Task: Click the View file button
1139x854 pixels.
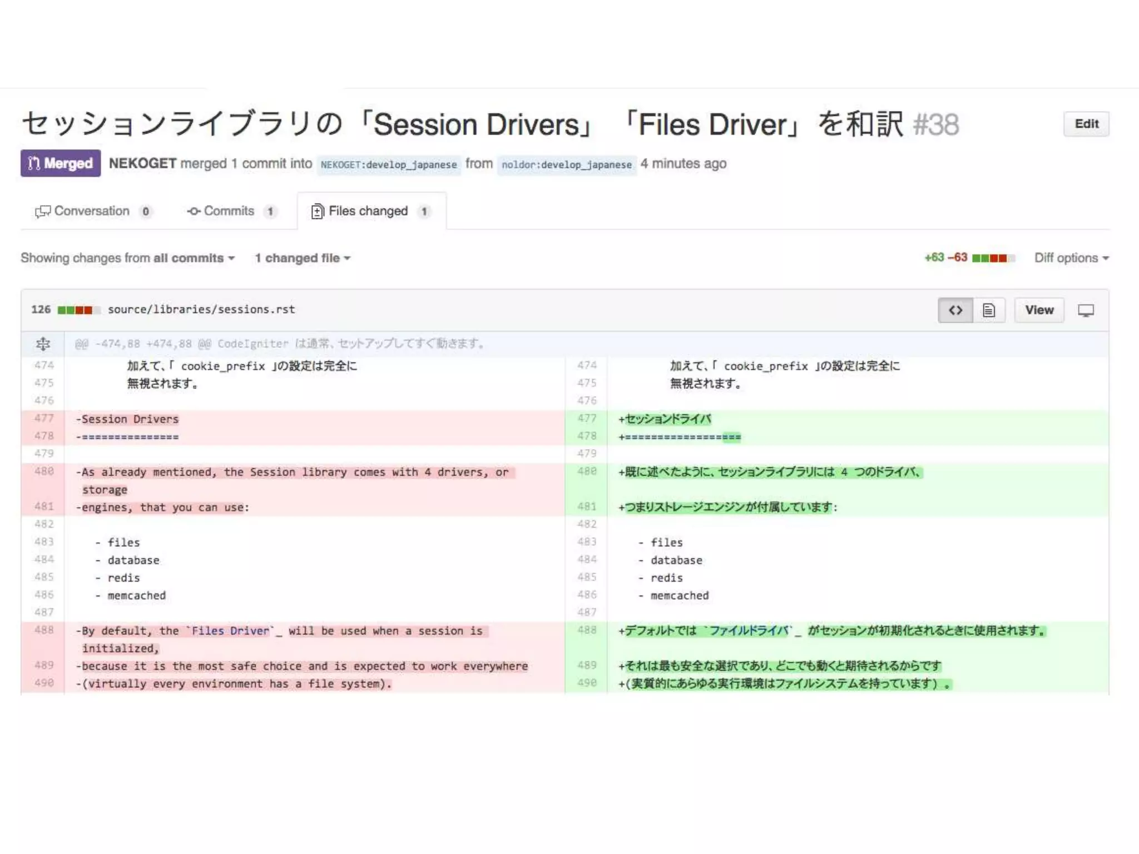Action: click(1039, 310)
